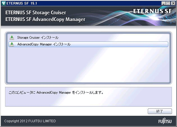Image resolution: width=177 pixels, height=127 pixels.
Task: Click the 終了 button to exit the installer
Action: [160, 111]
